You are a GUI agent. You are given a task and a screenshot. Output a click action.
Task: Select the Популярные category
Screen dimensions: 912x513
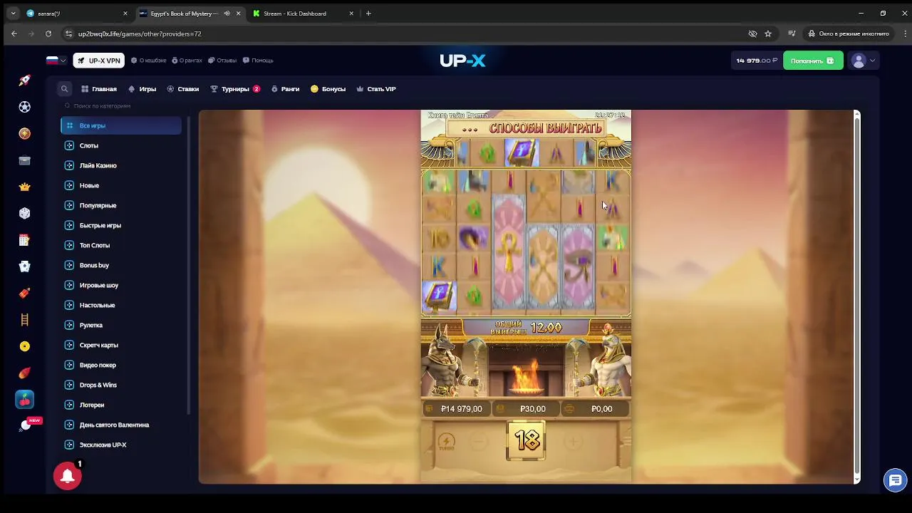click(x=121, y=205)
